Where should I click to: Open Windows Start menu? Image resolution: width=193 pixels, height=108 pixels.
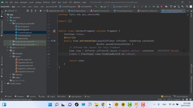click(x=50, y=105)
